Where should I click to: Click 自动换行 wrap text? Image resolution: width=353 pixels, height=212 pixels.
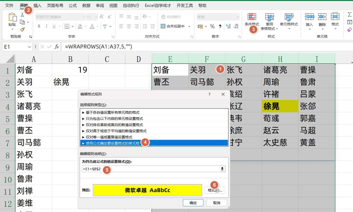(x=171, y=17)
